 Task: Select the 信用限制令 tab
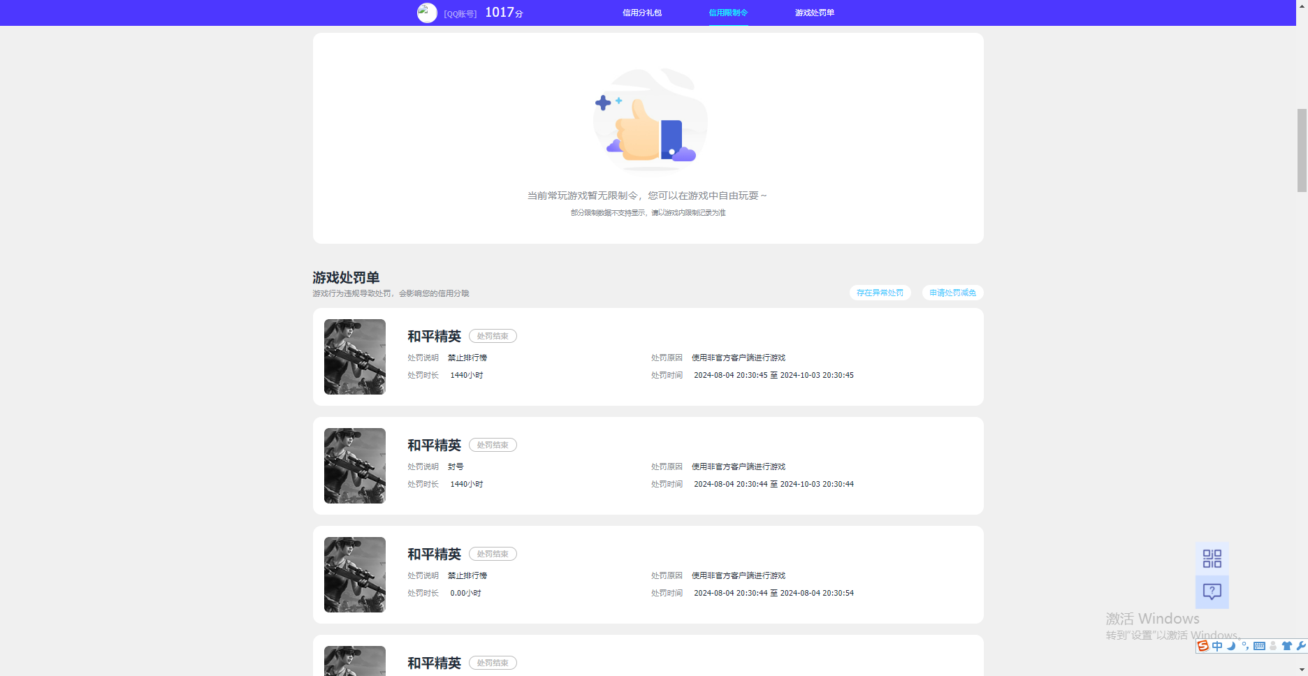click(728, 13)
